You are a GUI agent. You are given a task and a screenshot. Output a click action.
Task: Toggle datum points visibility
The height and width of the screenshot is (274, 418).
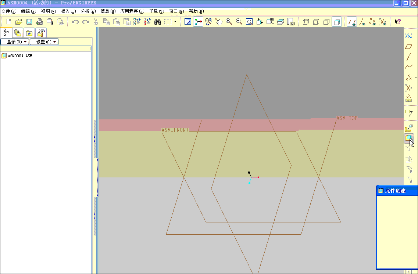(372, 22)
